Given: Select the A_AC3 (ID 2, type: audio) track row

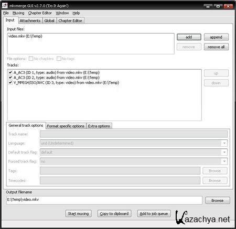Looking at the screenshot, I should point(57,78).
